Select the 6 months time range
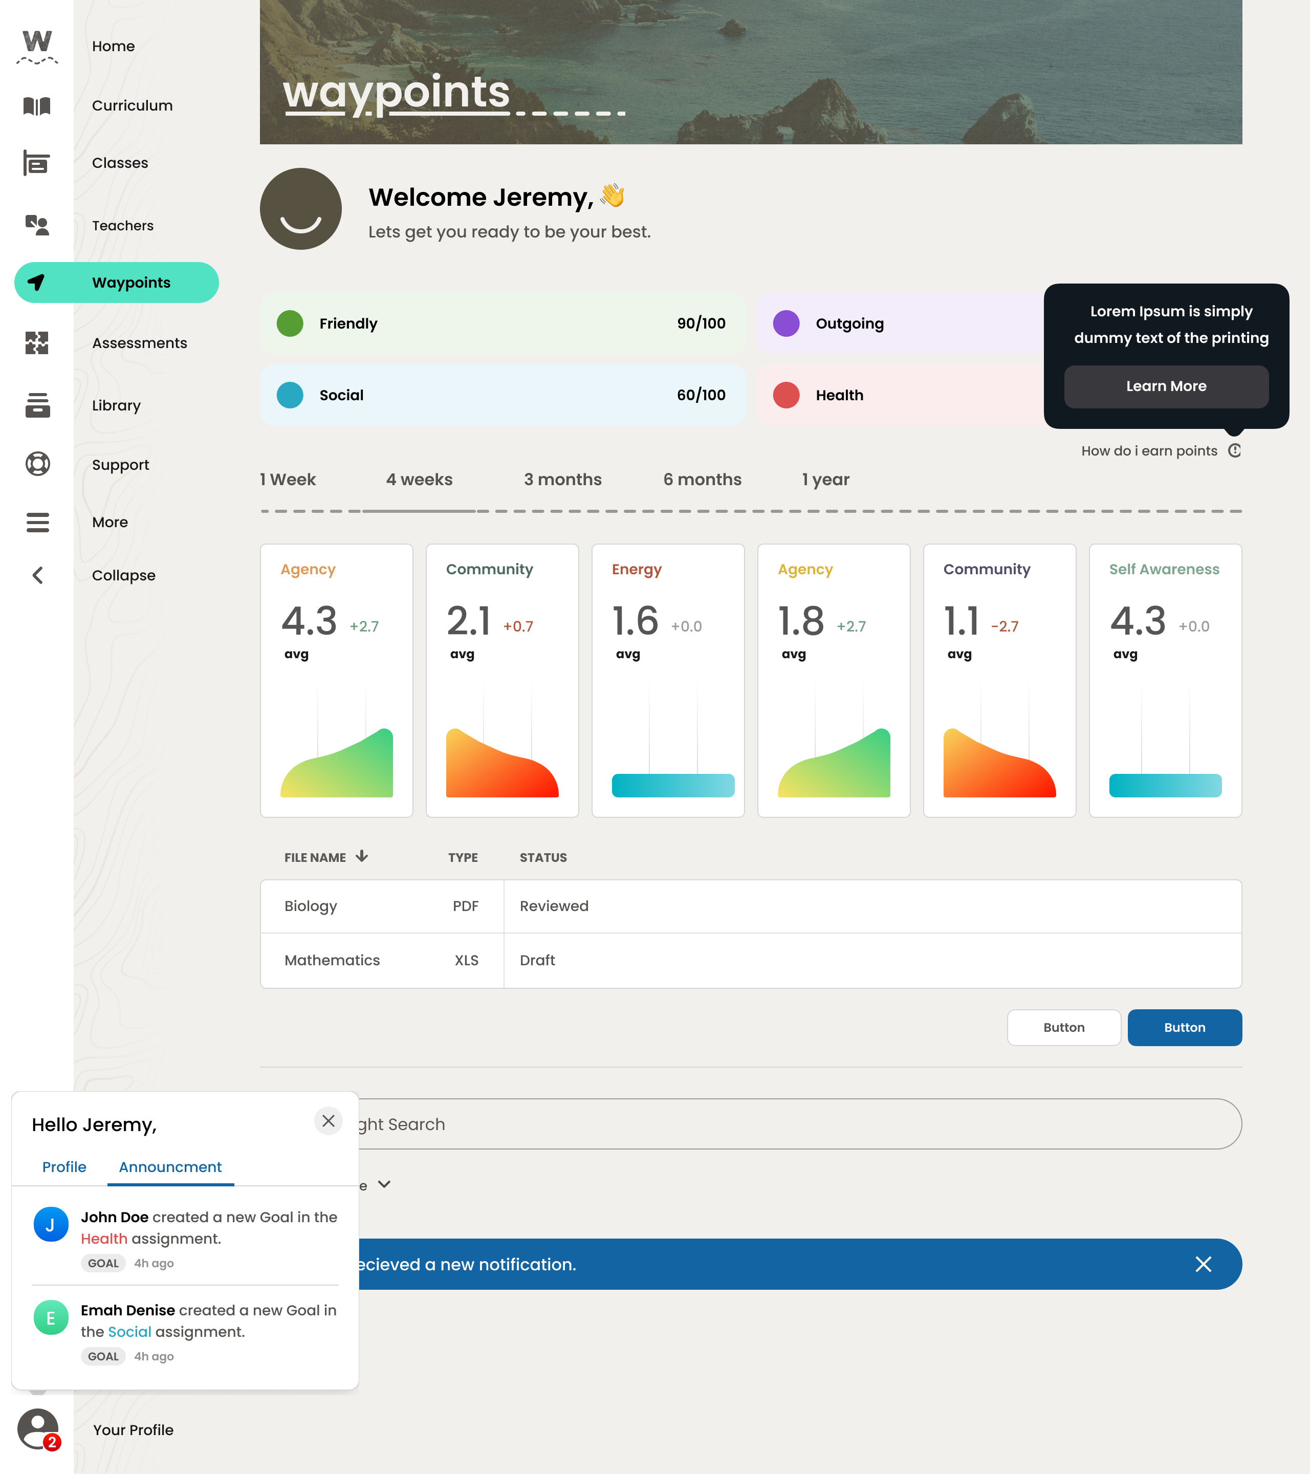Viewport: 1310px width, 1474px height. 702,479
